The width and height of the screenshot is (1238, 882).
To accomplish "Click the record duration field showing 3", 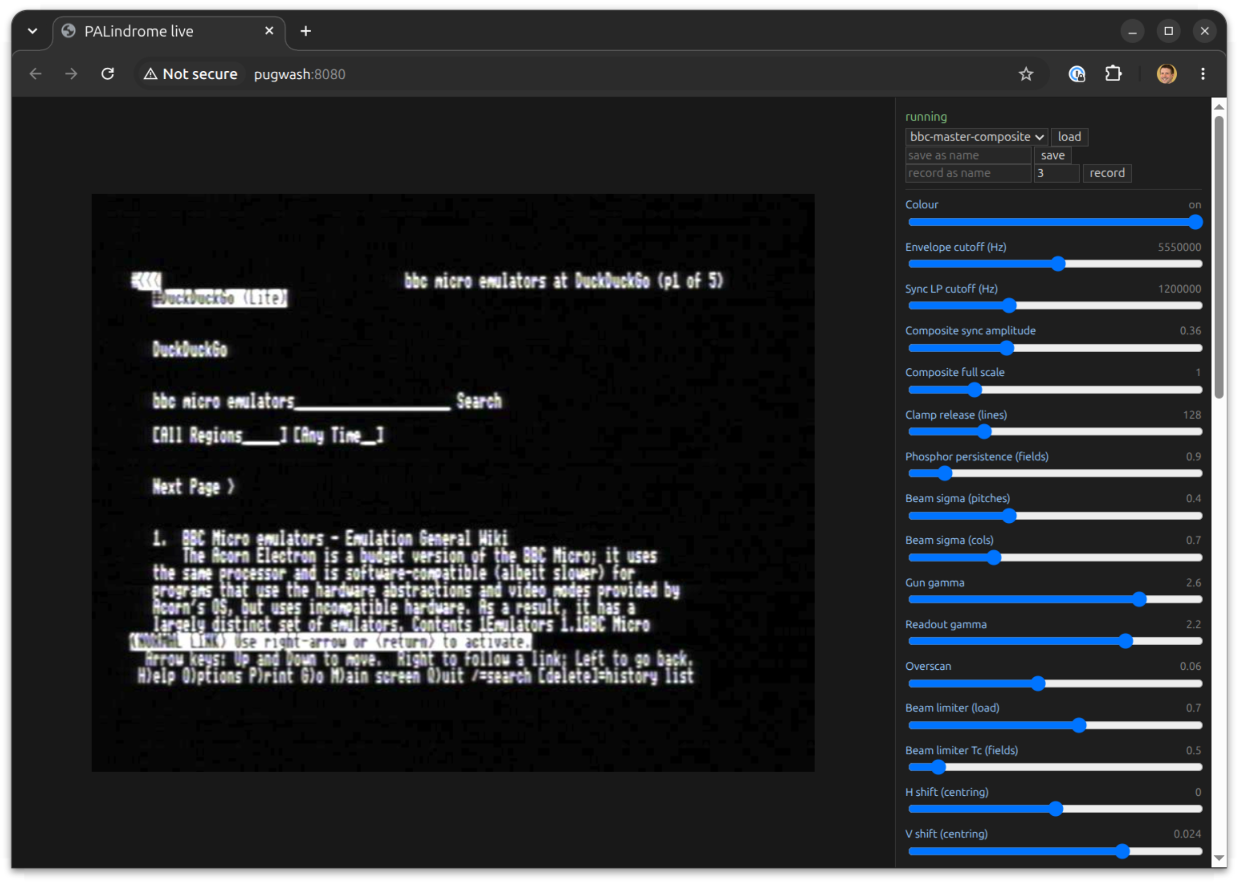I will (1056, 173).
